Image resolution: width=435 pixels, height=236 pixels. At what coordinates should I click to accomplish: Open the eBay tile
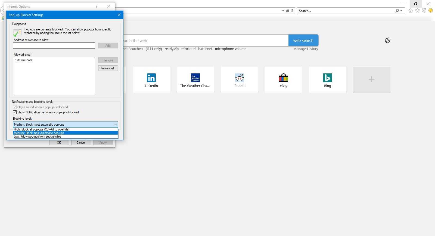coord(284,80)
